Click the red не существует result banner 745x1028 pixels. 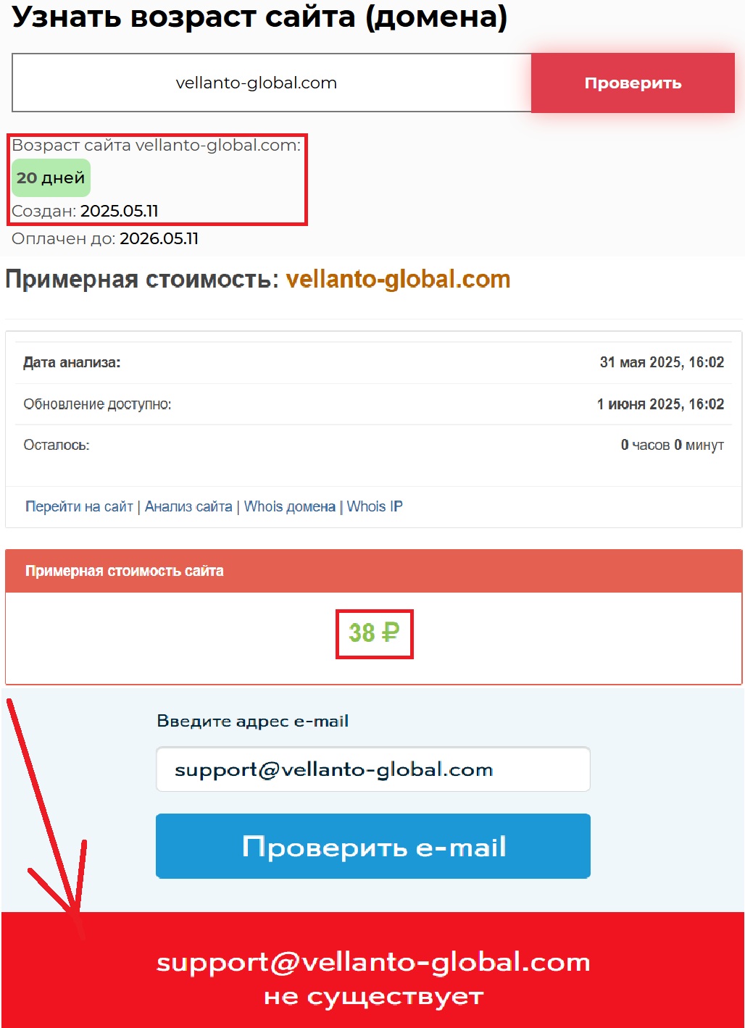tap(373, 970)
